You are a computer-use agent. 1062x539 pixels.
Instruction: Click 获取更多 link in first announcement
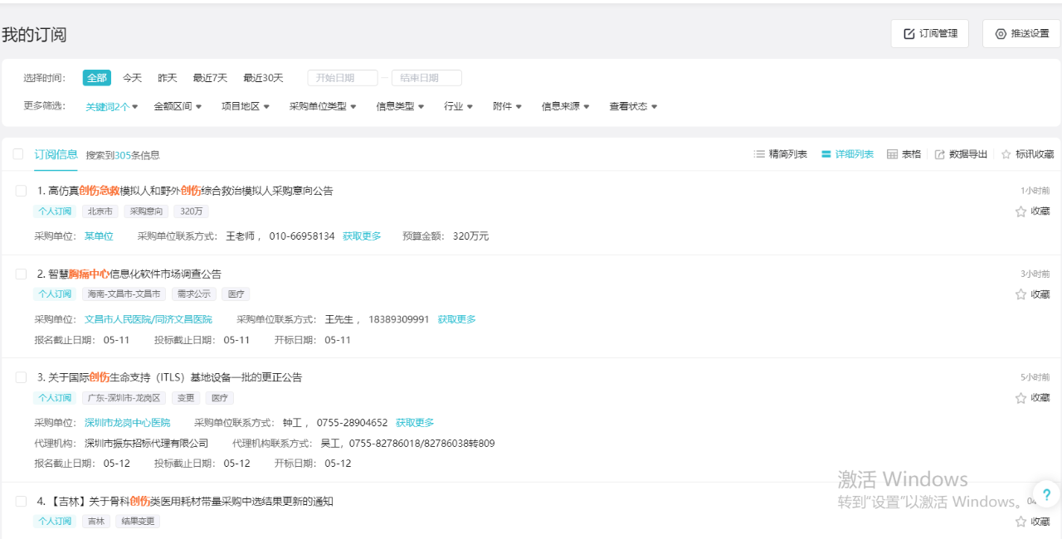click(x=362, y=236)
